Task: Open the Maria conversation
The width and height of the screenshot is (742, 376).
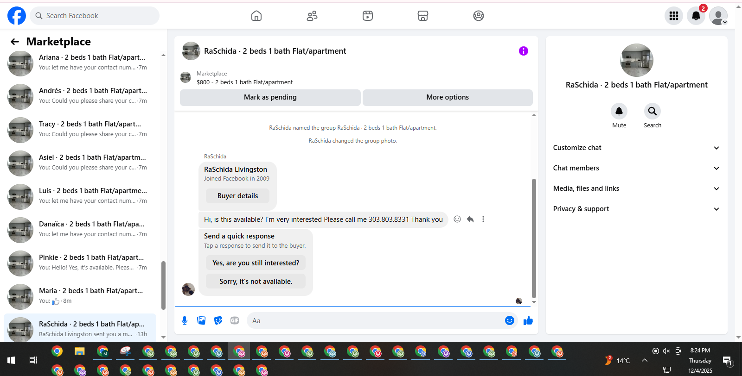Action: [80, 296]
